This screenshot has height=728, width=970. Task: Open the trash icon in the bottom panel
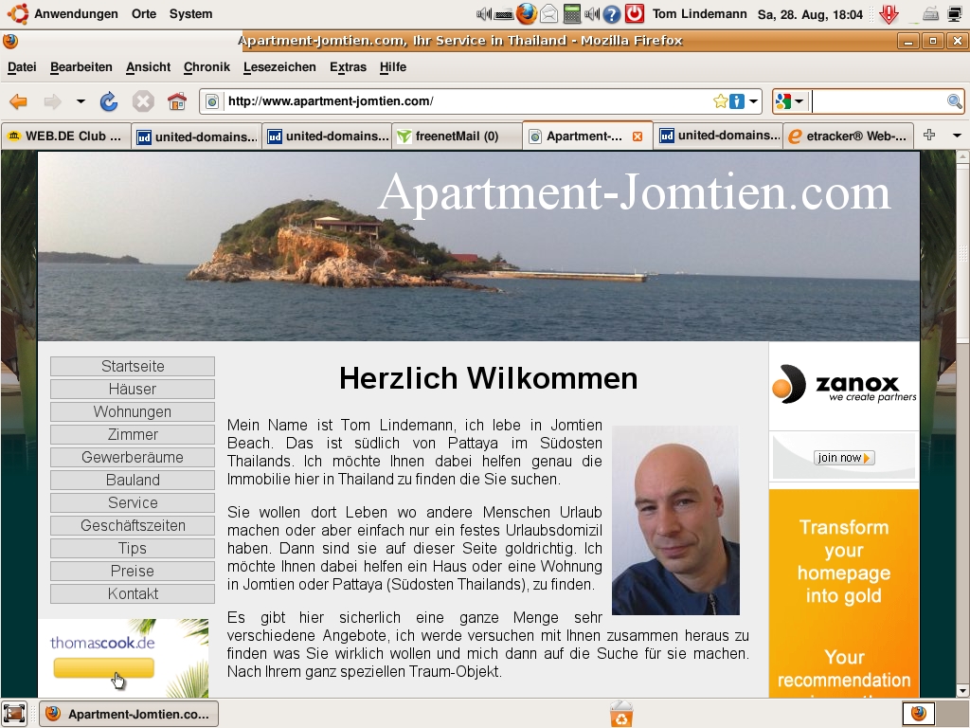tap(621, 713)
